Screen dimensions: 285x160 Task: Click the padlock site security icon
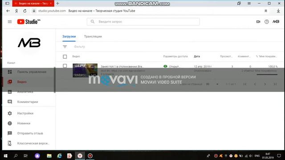pyautogui.click(x=34, y=11)
